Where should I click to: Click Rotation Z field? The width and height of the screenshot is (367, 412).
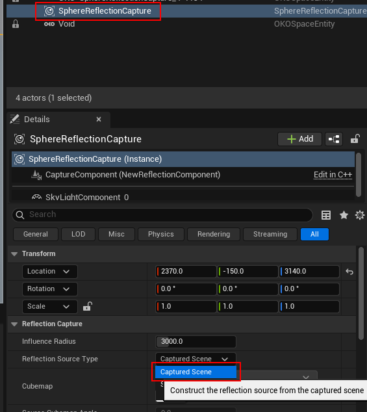[309, 289]
